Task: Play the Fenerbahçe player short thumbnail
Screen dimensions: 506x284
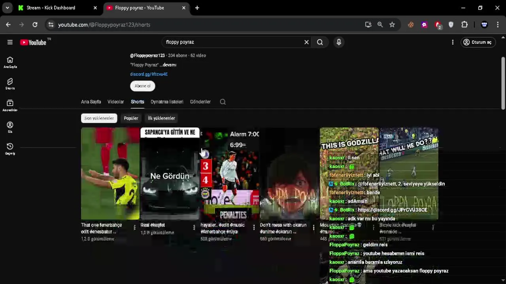Action: coord(110,174)
